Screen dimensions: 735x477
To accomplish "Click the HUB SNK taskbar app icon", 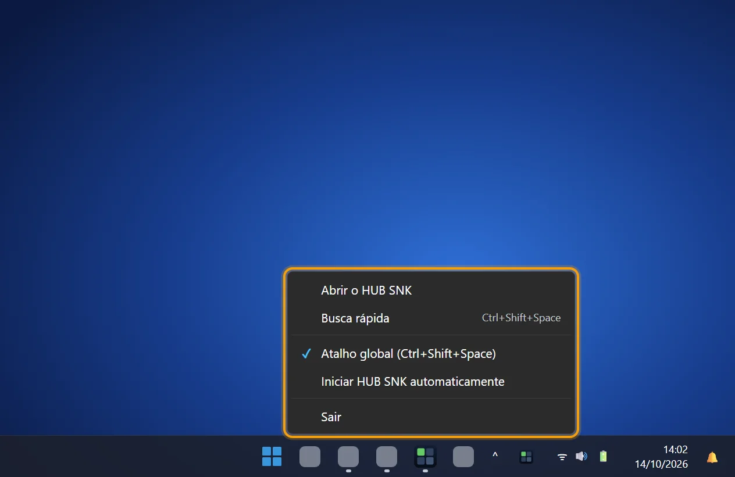I will 425,457.
